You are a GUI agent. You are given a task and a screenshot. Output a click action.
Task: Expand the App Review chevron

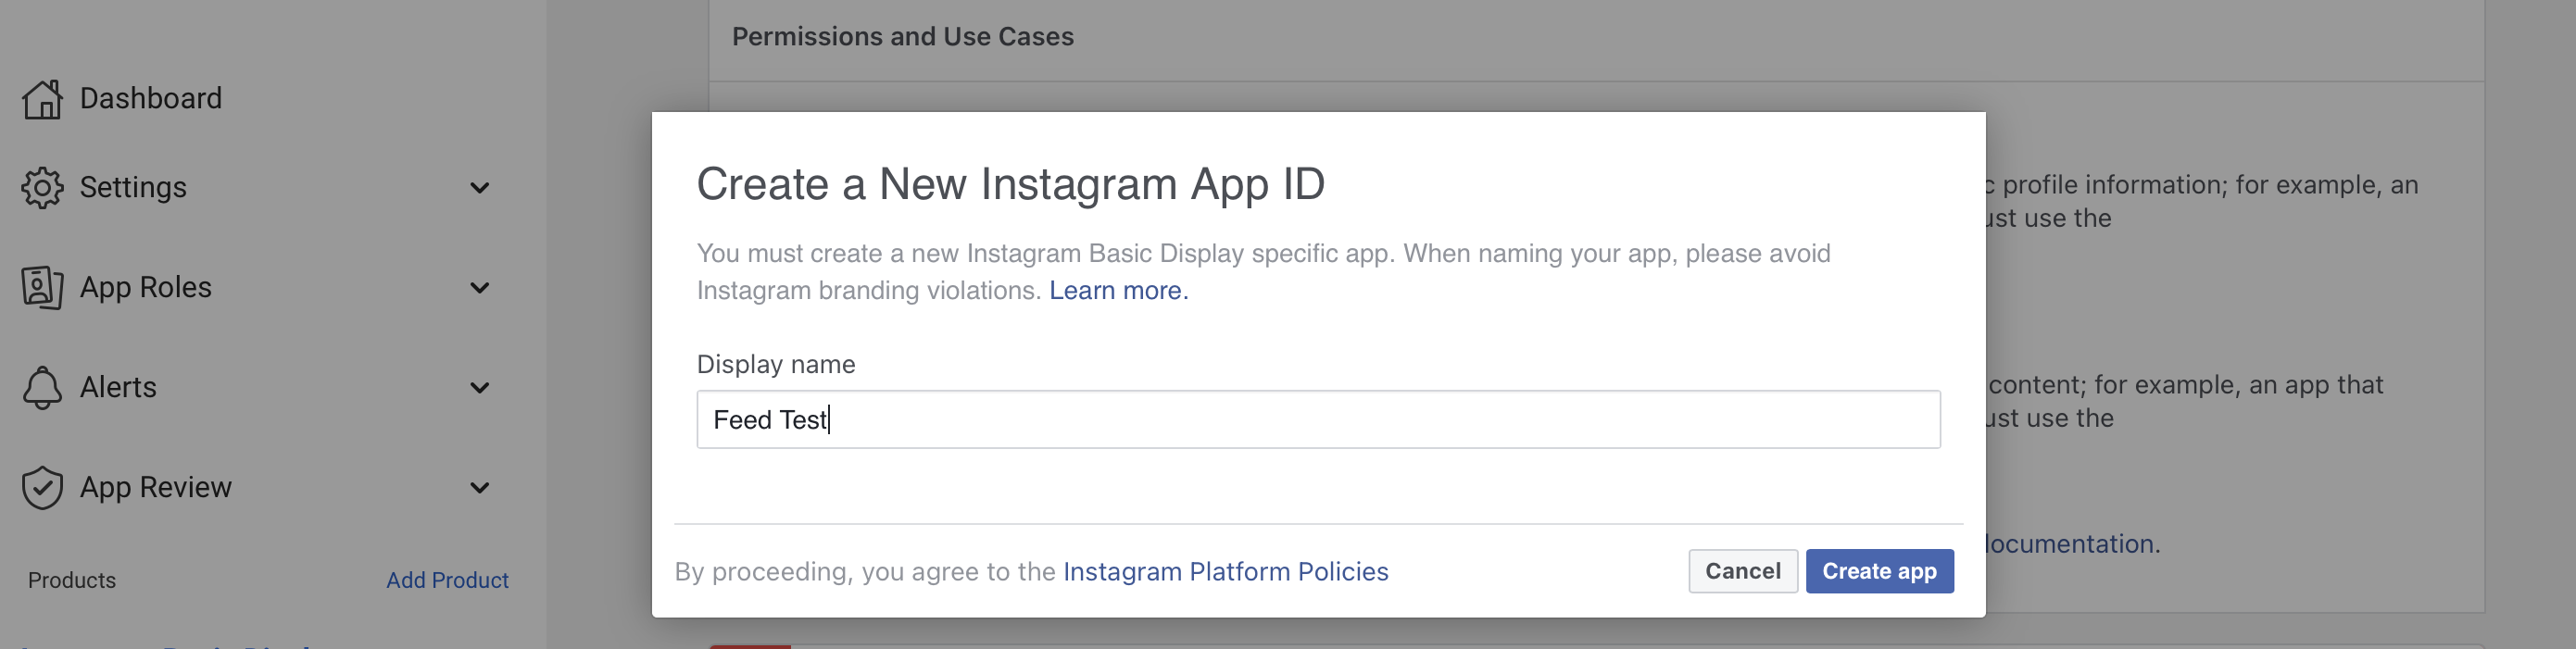coord(480,488)
